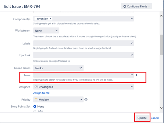This screenshot has height=123, width=164.
Task: Open the Workstream None dropdown
Action: click(46, 31)
